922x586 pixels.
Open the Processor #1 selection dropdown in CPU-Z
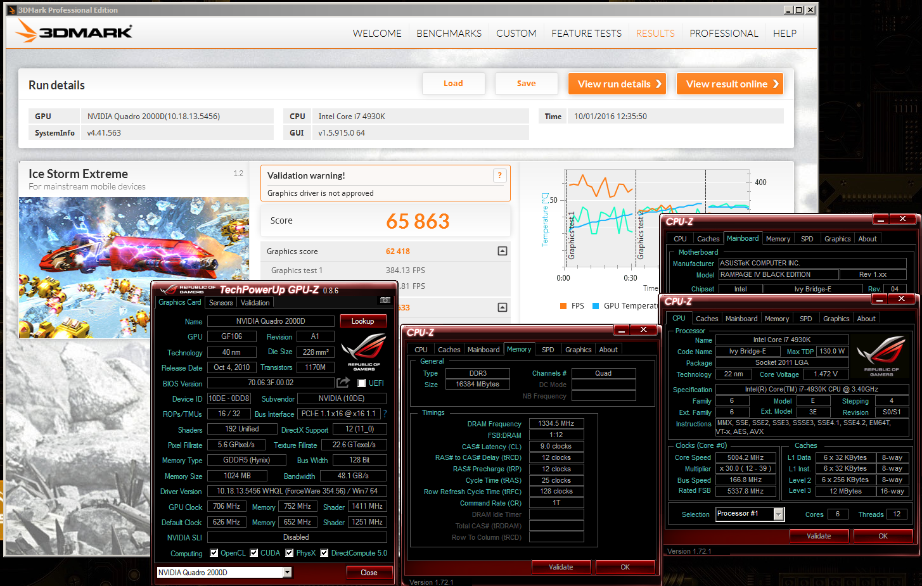click(778, 514)
